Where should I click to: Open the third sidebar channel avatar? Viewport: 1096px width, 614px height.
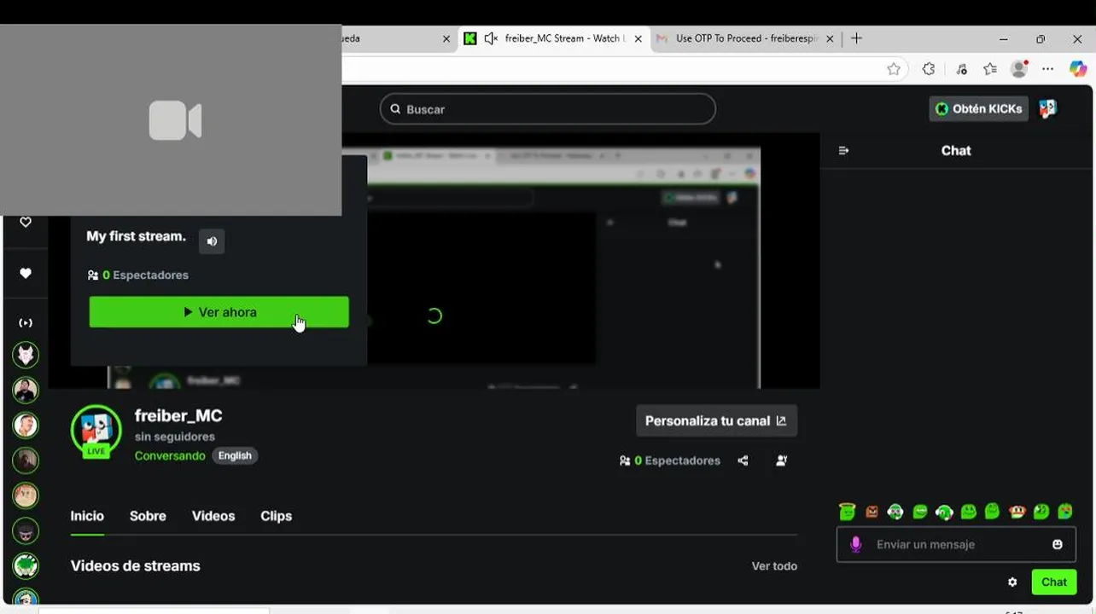pyautogui.click(x=26, y=425)
